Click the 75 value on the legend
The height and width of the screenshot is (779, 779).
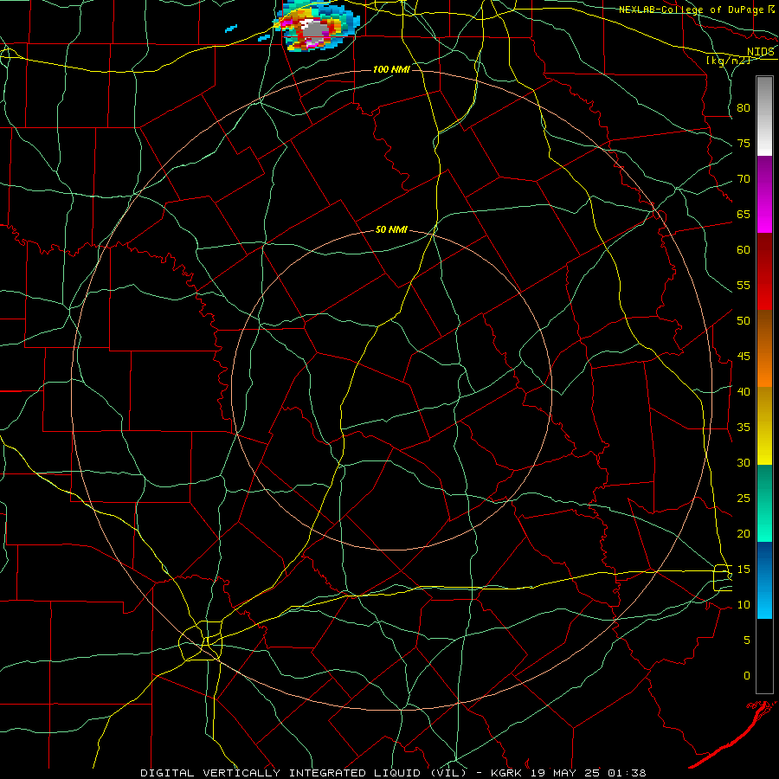(x=744, y=144)
